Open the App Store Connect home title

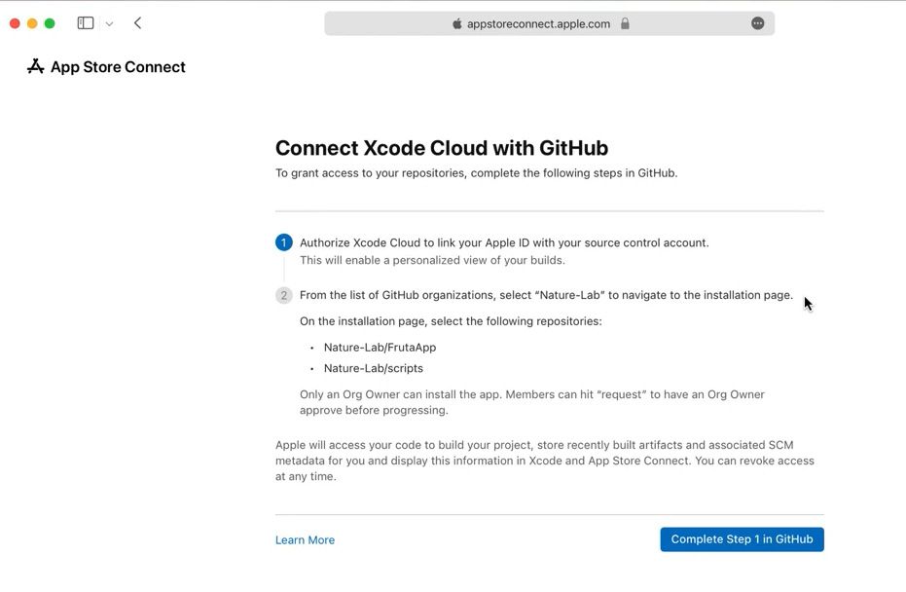click(118, 67)
